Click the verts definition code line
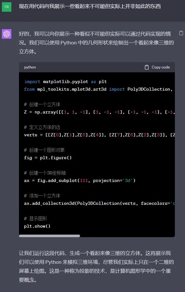This screenshot has height=292, width=185. 99,135
